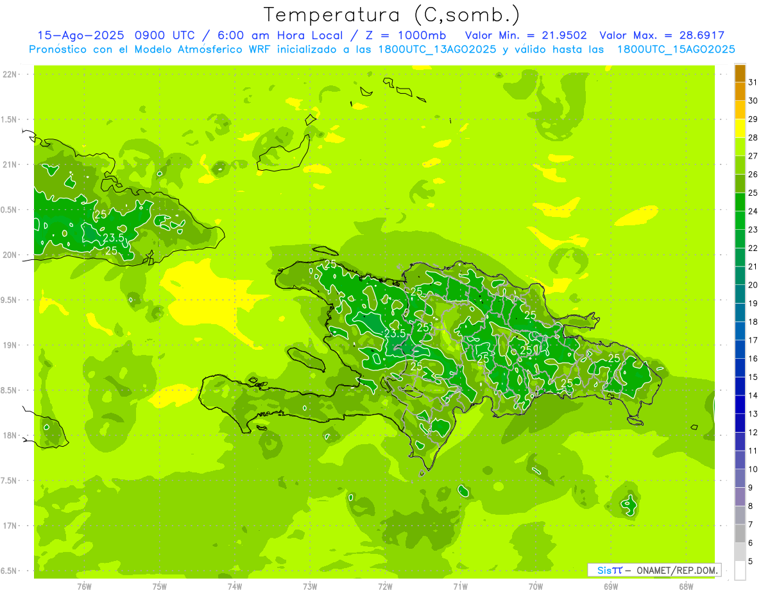The width and height of the screenshot is (770, 595).
Task: Click the "Temperatura (C,somb.)" chart title
Action: (x=392, y=15)
